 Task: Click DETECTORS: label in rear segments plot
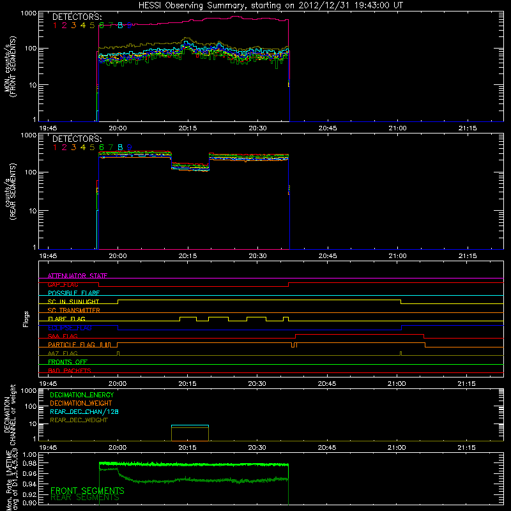(77, 139)
